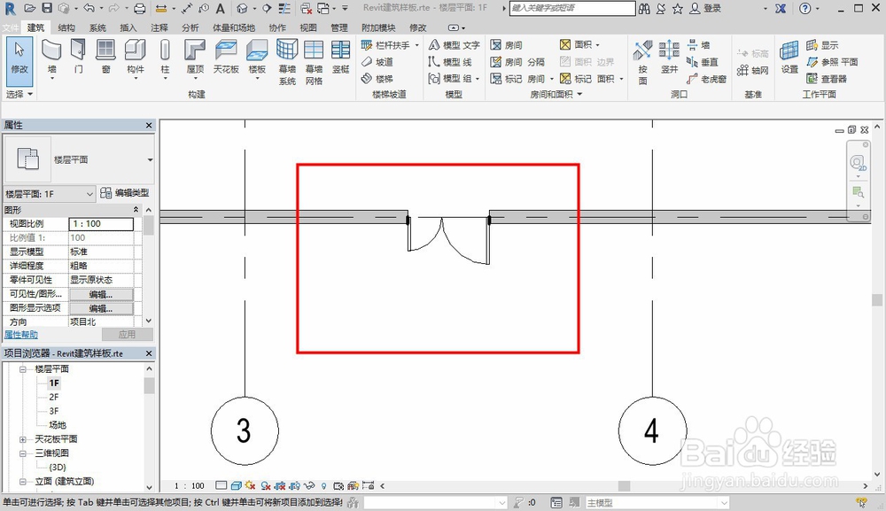Screen dimensions: 886x511
Task: Click the Curtain System (幕墙系统) tool
Action: (287, 62)
